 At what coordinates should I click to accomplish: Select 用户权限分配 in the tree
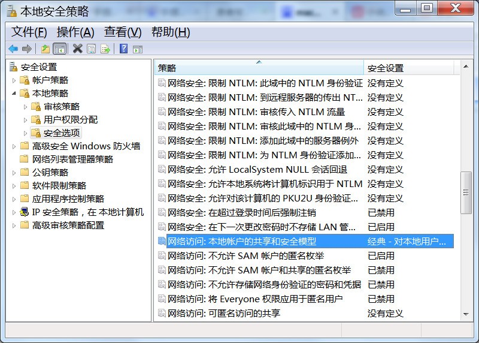(x=70, y=120)
